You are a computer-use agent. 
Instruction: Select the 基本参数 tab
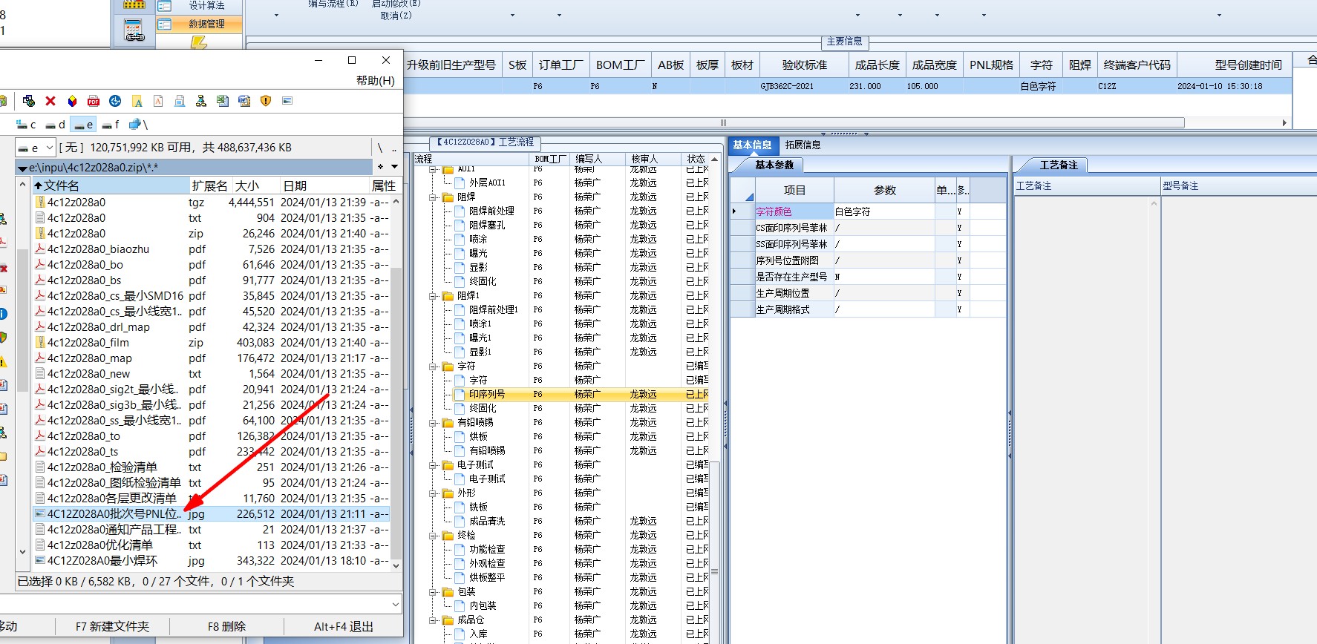click(774, 165)
